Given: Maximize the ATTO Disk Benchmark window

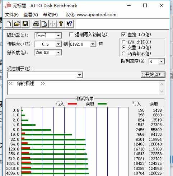Looking at the screenshot, I should click(x=145, y=5).
